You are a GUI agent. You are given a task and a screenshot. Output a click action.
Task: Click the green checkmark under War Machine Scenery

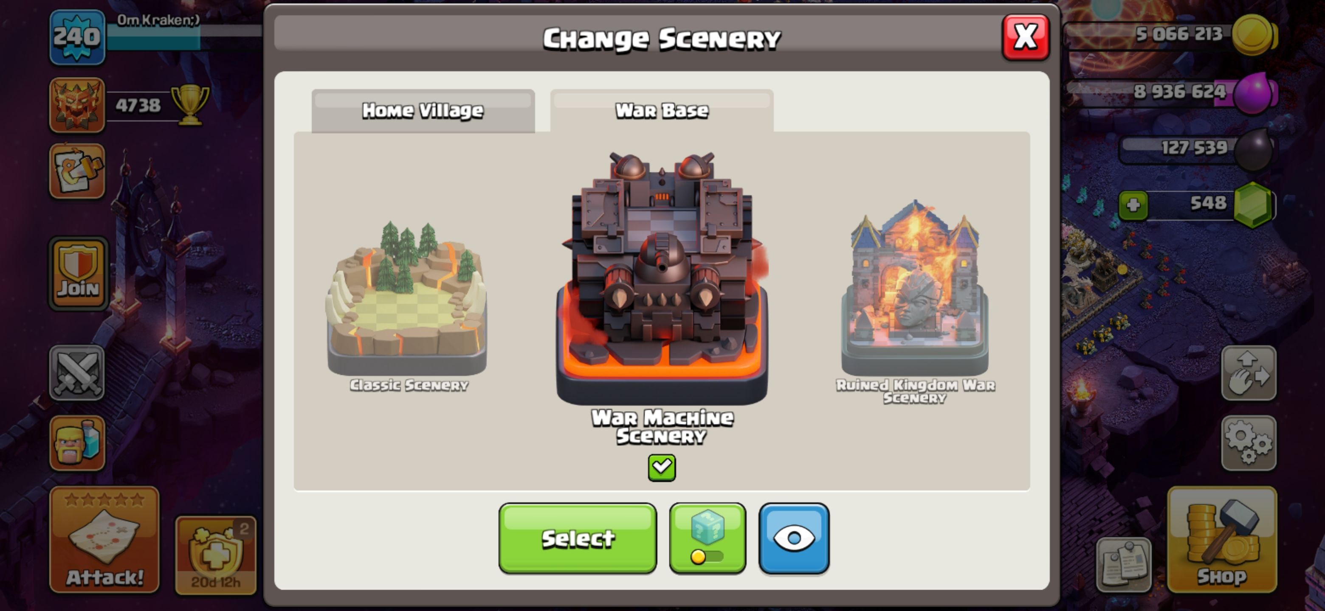pos(662,468)
